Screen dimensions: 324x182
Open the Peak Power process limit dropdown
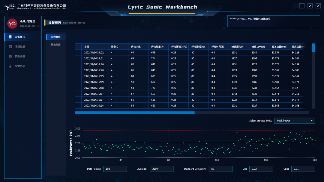pyautogui.click(x=294, y=121)
